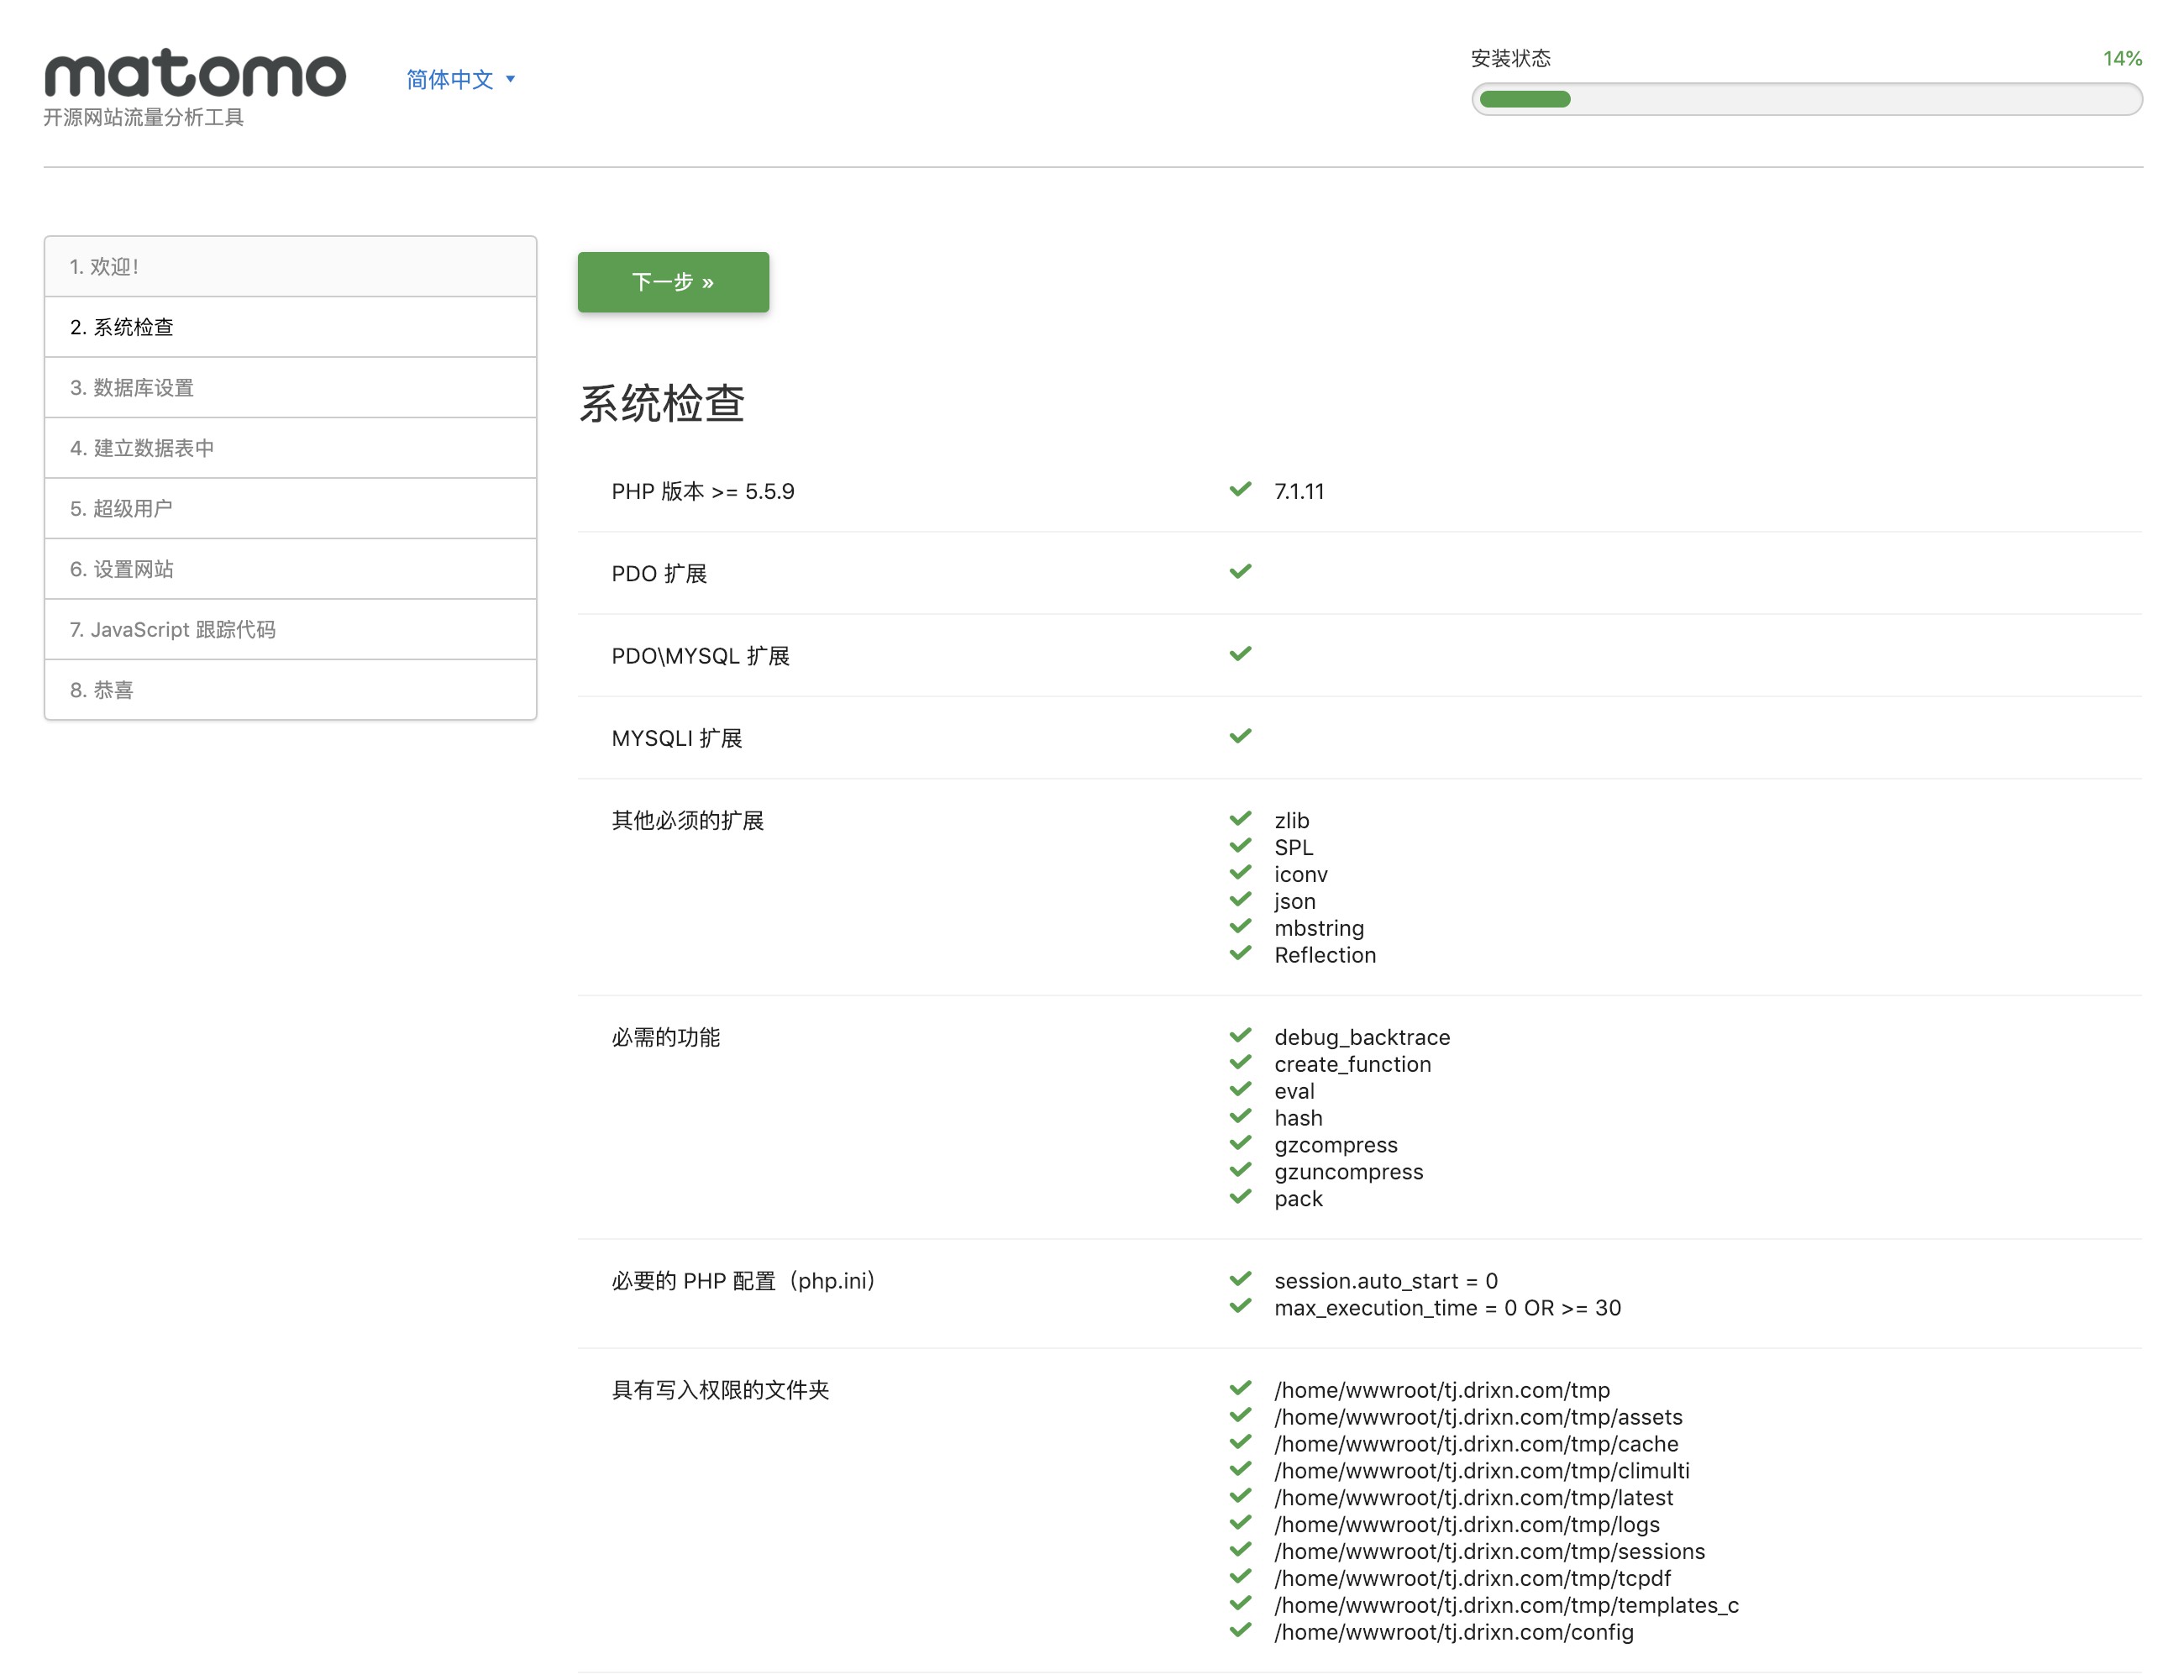The image size is (2184, 1680).
Task: Select step 5. 超级用户 in sidebar
Action: (290, 509)
